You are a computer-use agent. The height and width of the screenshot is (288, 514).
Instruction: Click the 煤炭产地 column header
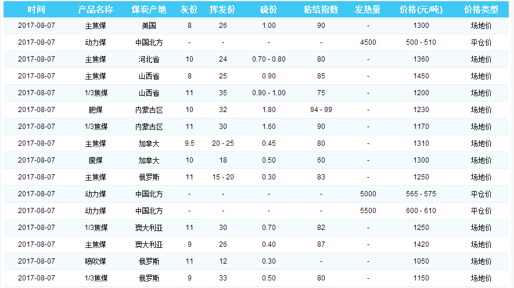[x=149, y=10]
